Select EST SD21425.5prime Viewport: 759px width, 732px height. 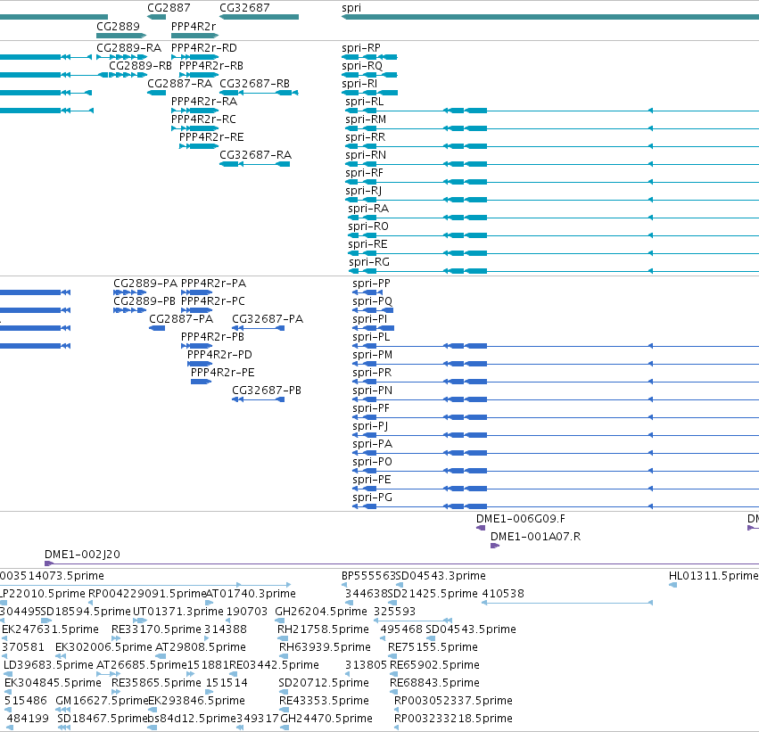433,594
